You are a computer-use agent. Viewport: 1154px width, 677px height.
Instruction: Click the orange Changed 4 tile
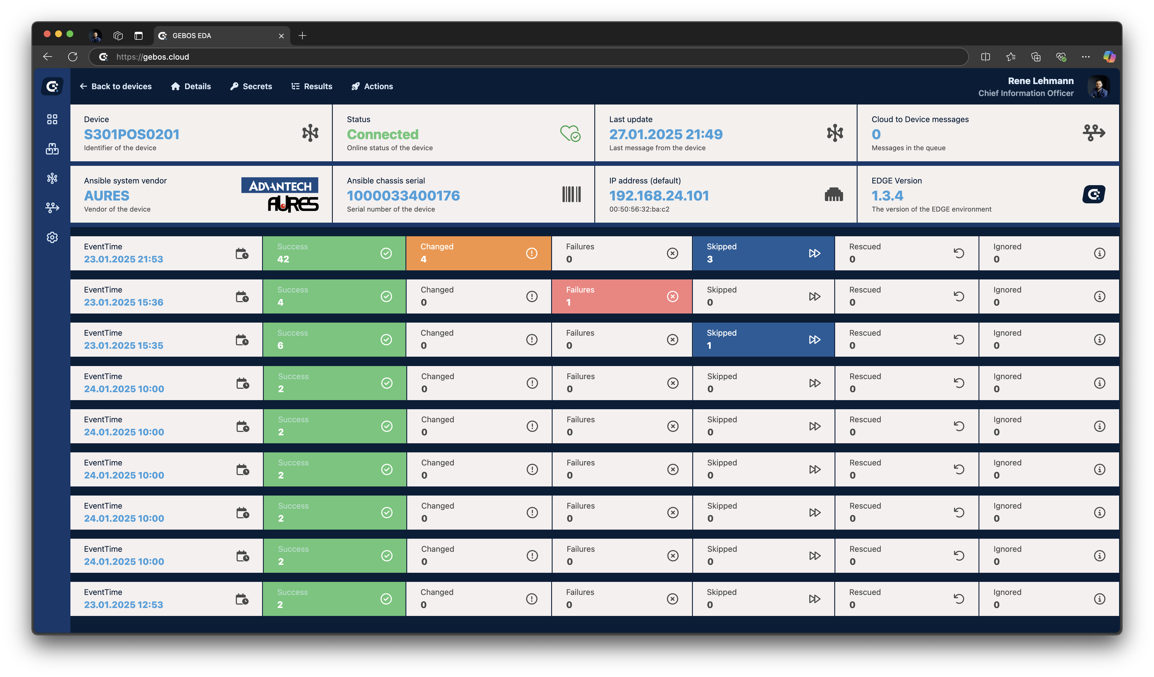(x=478, y=253)
